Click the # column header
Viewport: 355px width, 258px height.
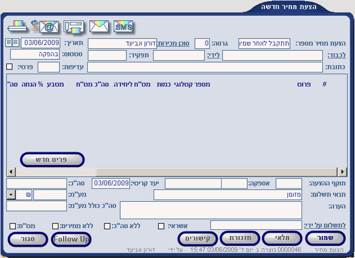[324, 84]
